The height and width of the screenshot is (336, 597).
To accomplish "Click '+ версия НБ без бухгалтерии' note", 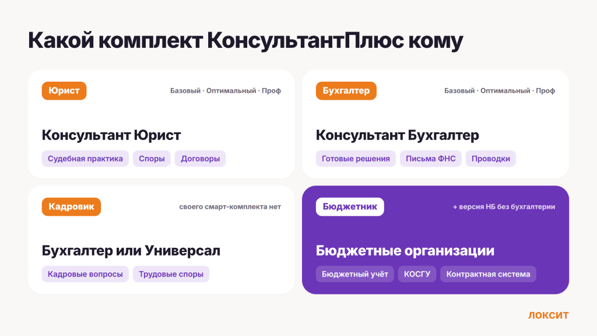I will tap(504, 206).
